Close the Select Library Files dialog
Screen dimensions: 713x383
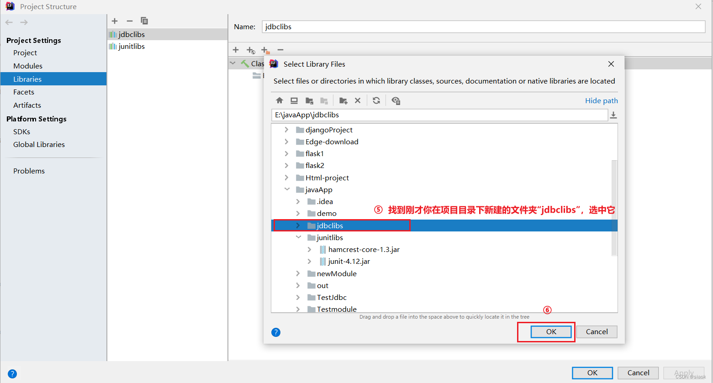coord(611,64)
